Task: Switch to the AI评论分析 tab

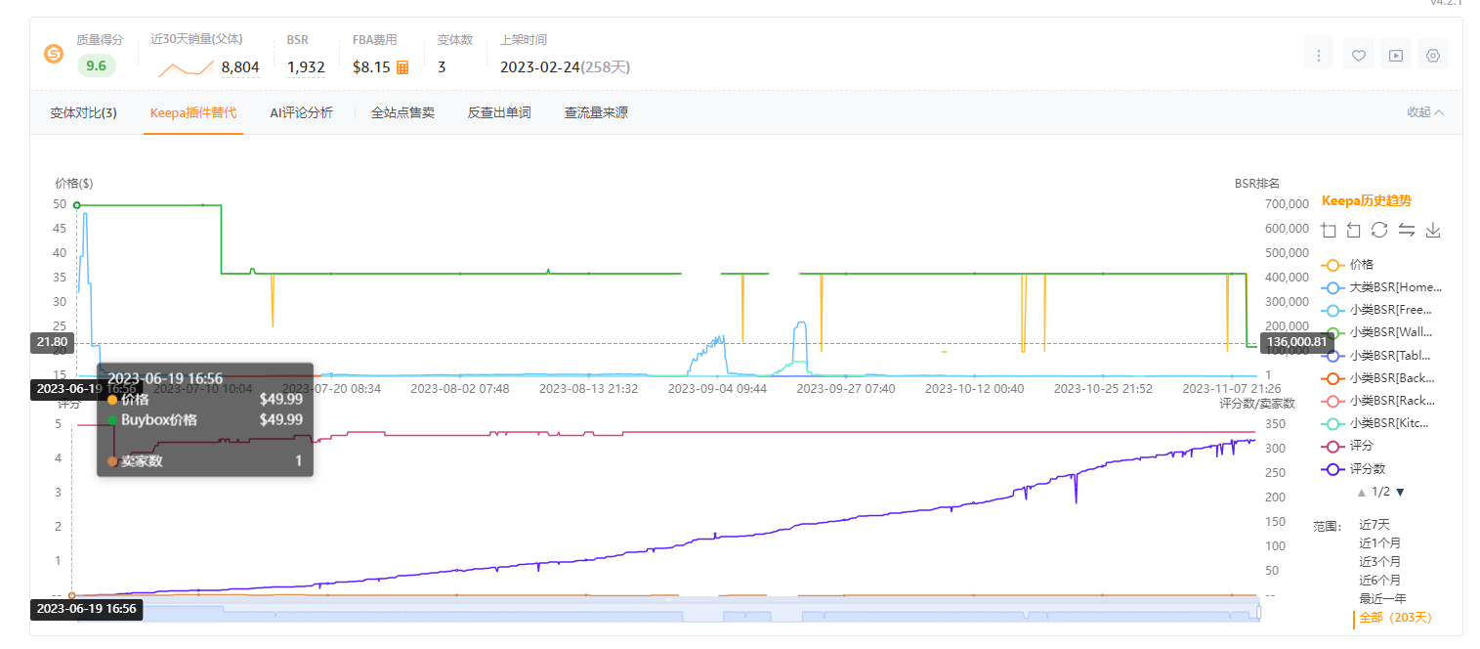Action: point(301,111)
